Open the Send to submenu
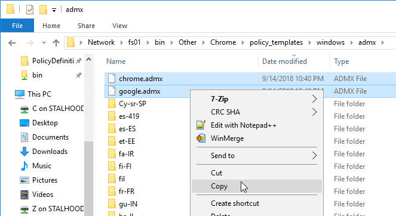396x216 pixels. 257,156
